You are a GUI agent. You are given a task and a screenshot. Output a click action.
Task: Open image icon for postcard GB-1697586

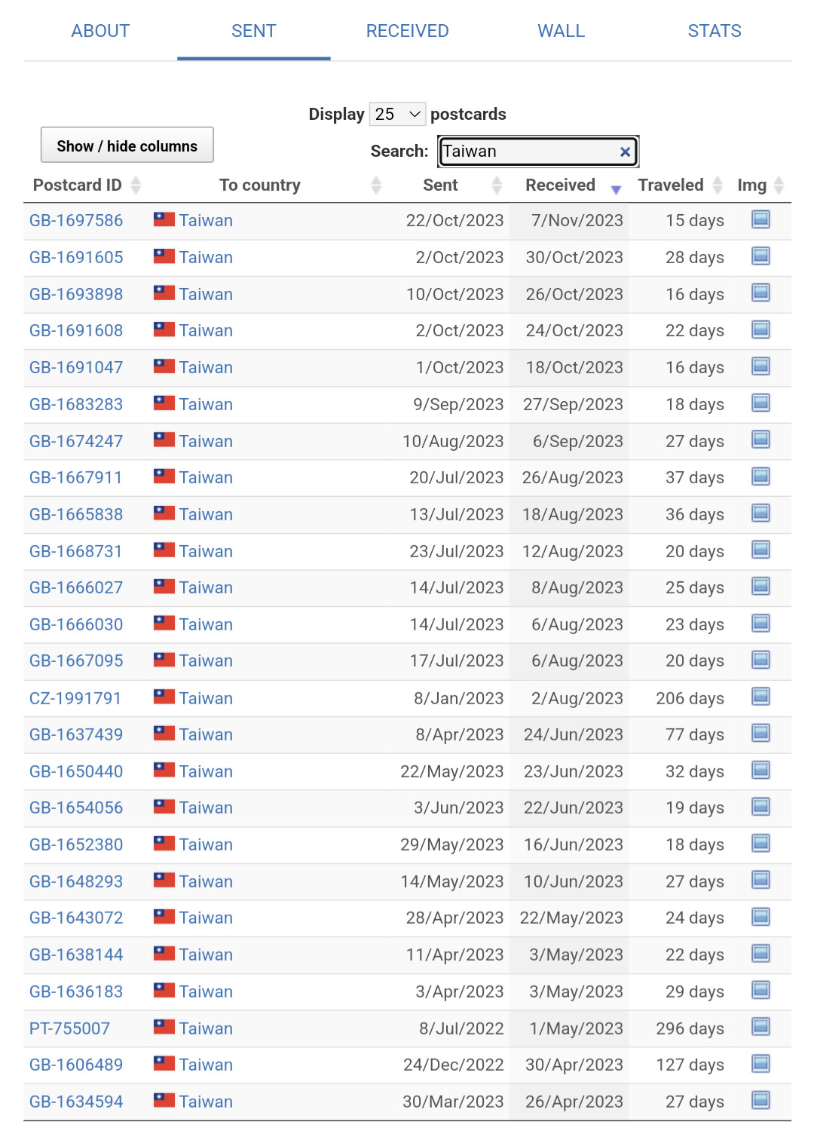pos(760,219)
